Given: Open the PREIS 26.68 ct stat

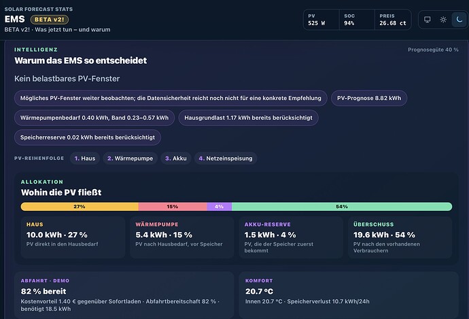Looking at the screenshot, I should 393,20.
